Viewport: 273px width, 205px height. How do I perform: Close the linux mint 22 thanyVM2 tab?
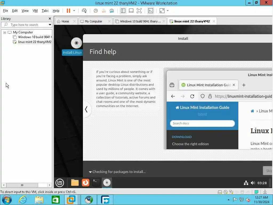click(214, 21)
